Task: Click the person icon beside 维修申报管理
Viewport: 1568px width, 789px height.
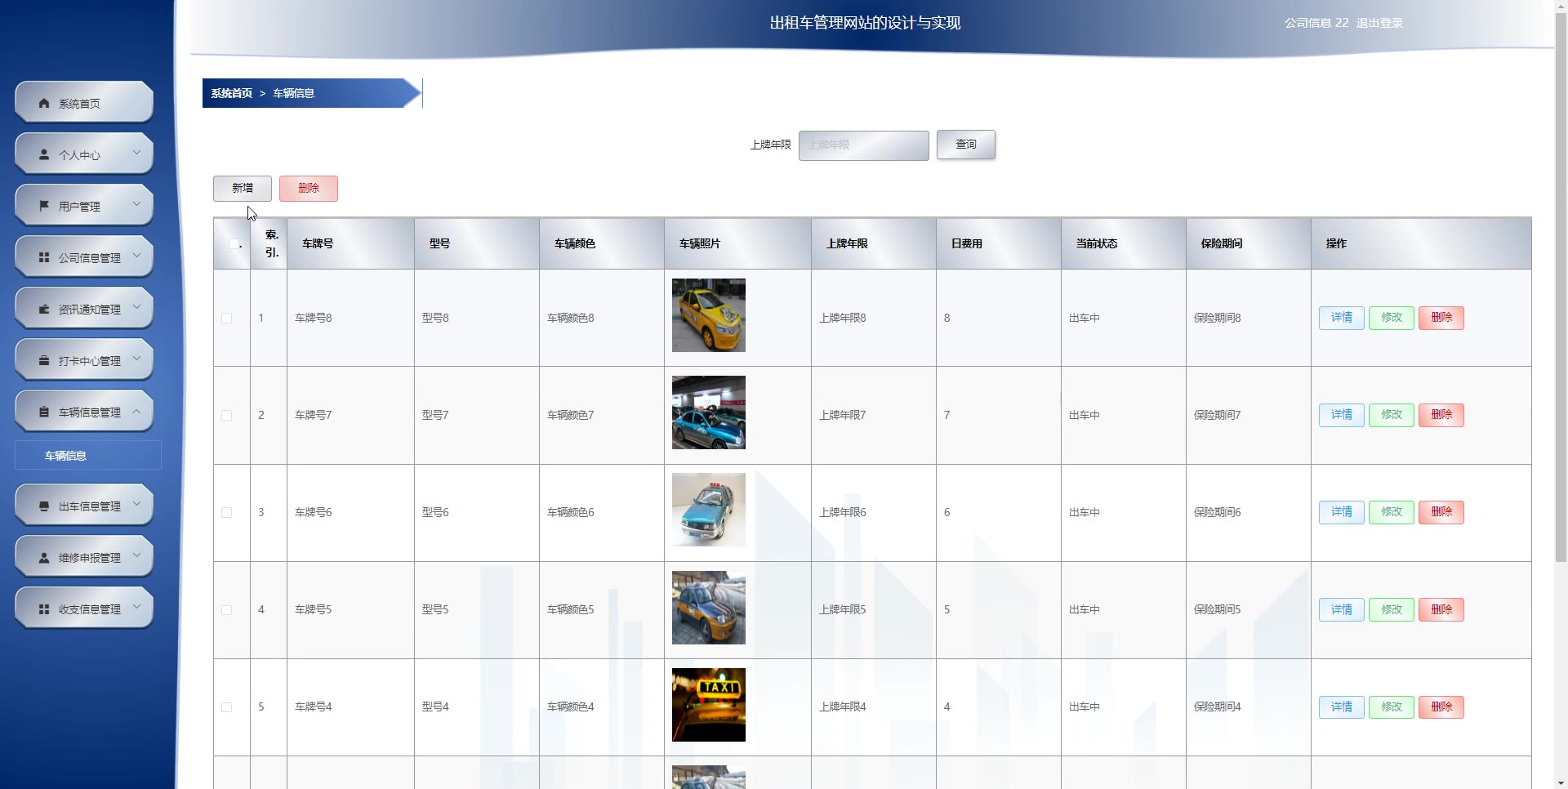Action: [x=44, y=558]
